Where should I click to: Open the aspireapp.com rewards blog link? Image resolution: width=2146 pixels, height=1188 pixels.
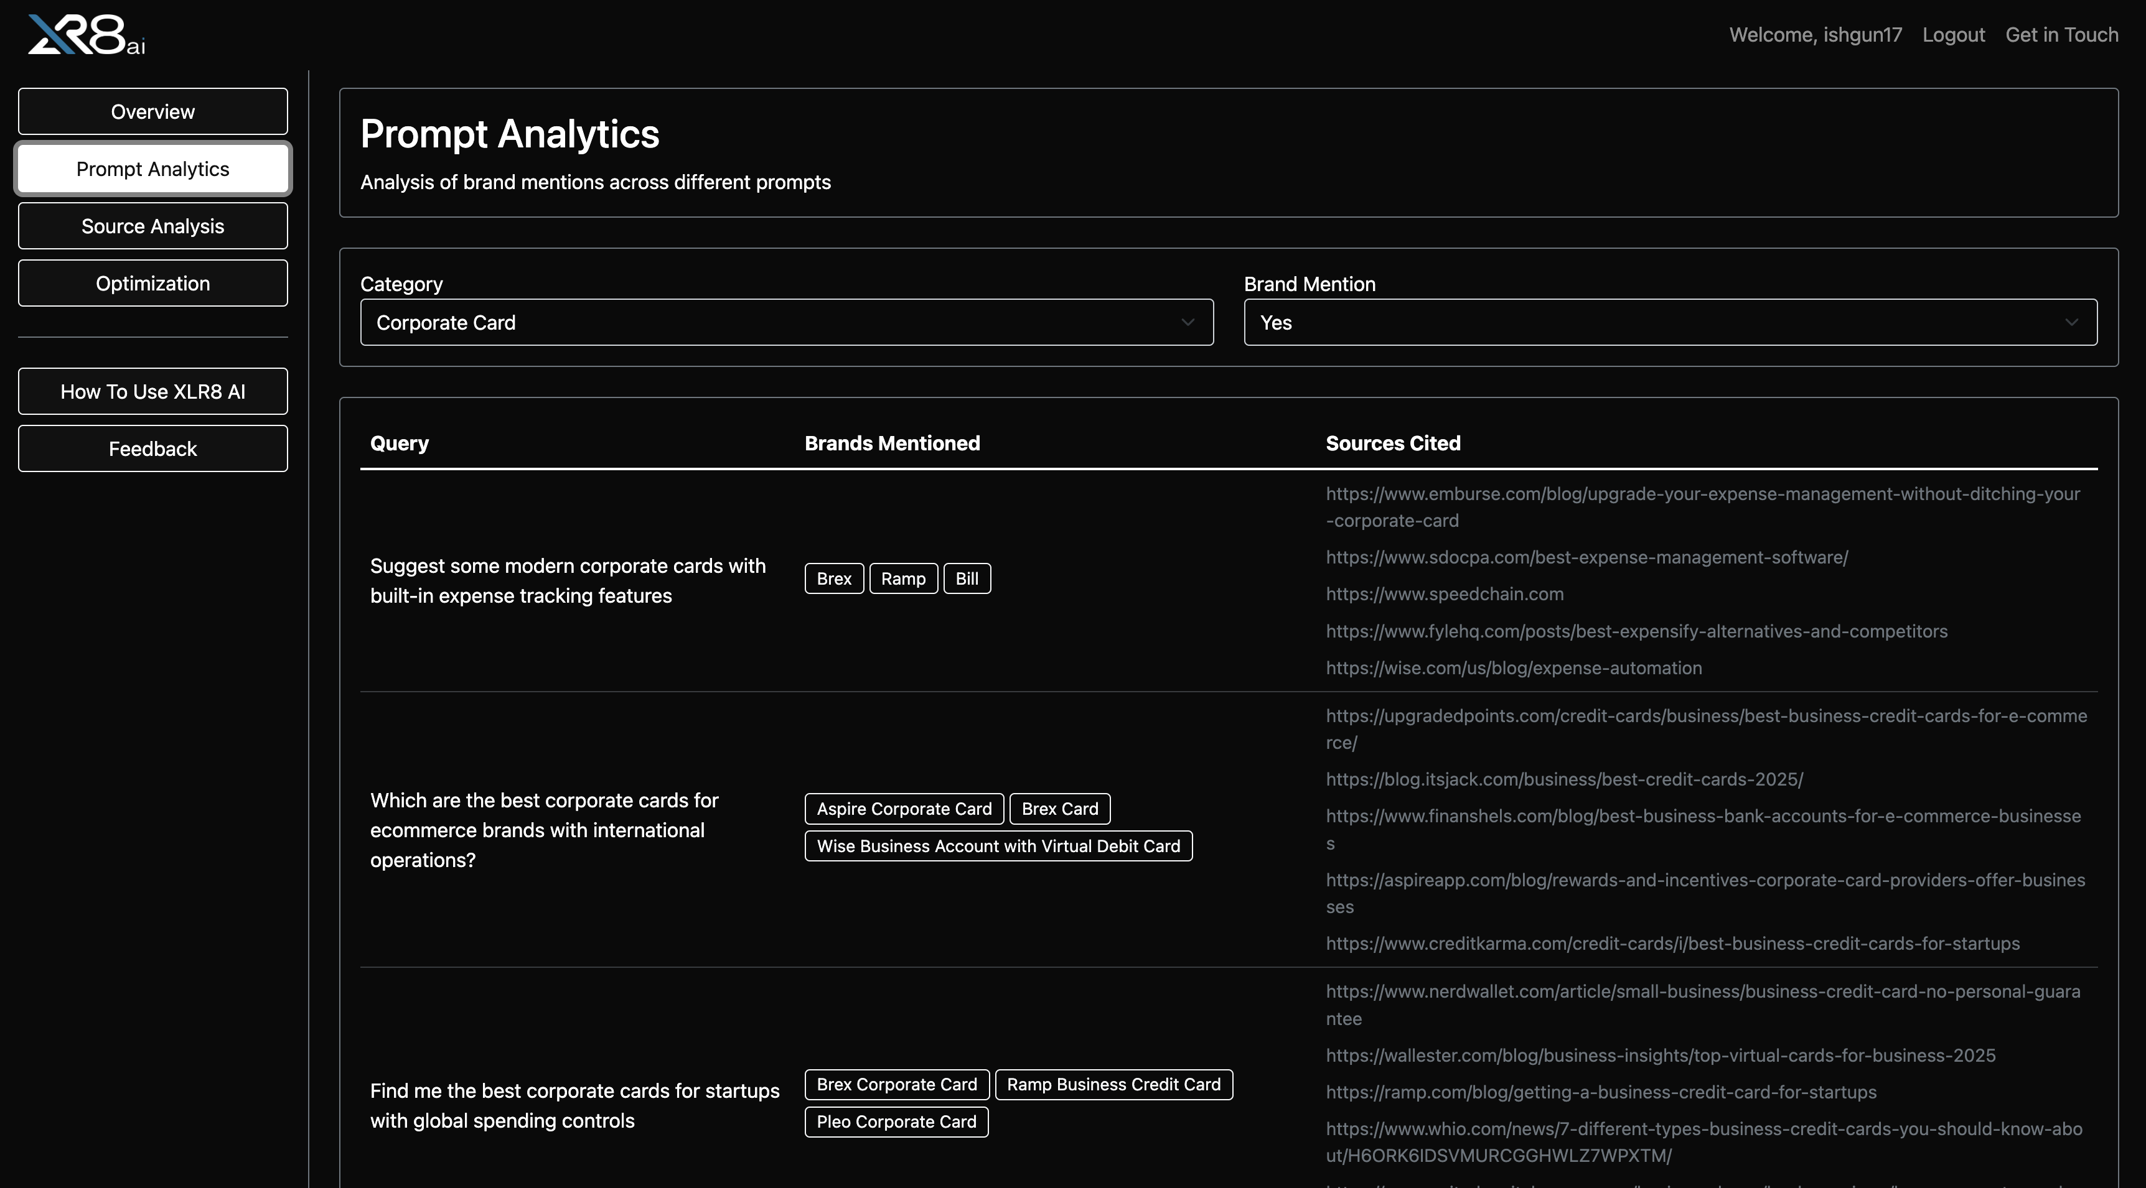(x=1705, y=893)
